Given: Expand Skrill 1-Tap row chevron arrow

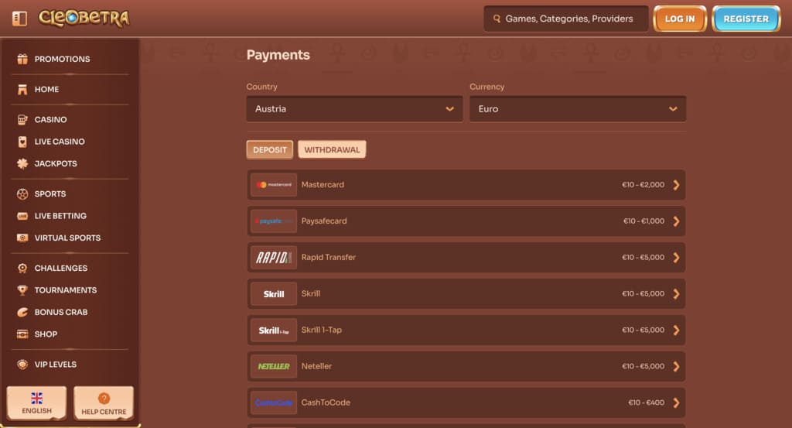Looking at the screenshot, I should [676, 330].
